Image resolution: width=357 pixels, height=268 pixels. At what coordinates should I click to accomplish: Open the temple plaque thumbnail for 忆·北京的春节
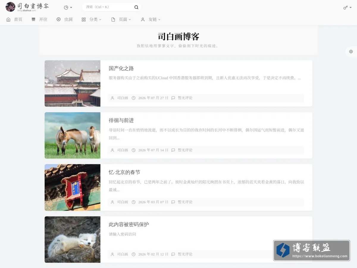pos(73,188)
